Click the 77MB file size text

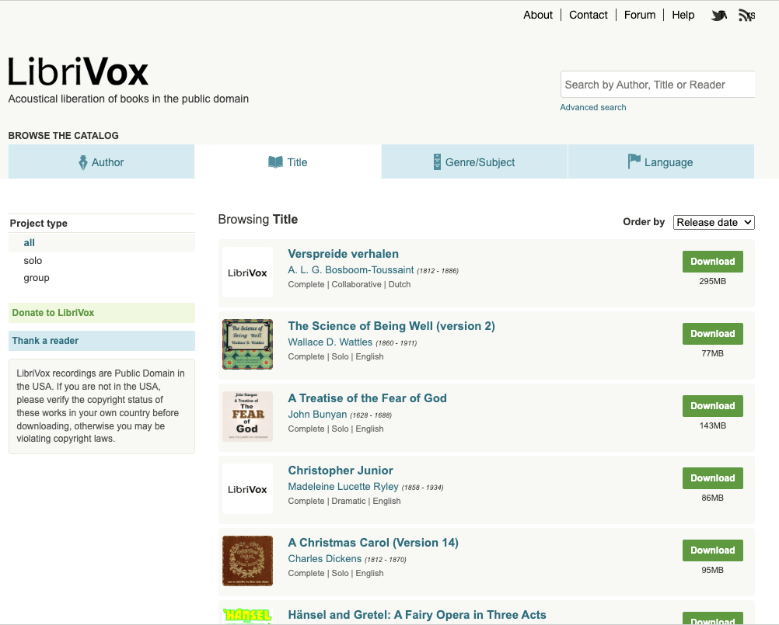coord(712,354)
